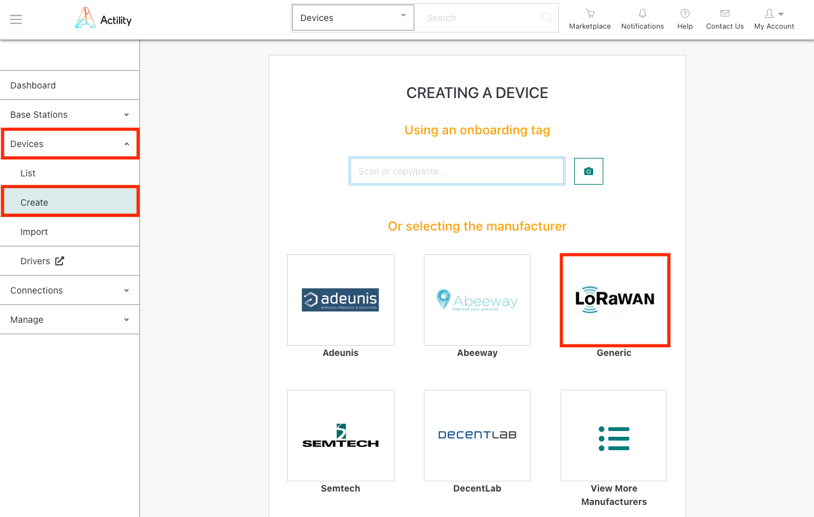
Task: Click the "Using an onboarding tag" text
Action: (x=477, y=131)
